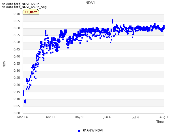Click the 0.20 y-axis tick label
Image resolution: width=181 pixels, height=136 pixels.
tap(17, 85)
